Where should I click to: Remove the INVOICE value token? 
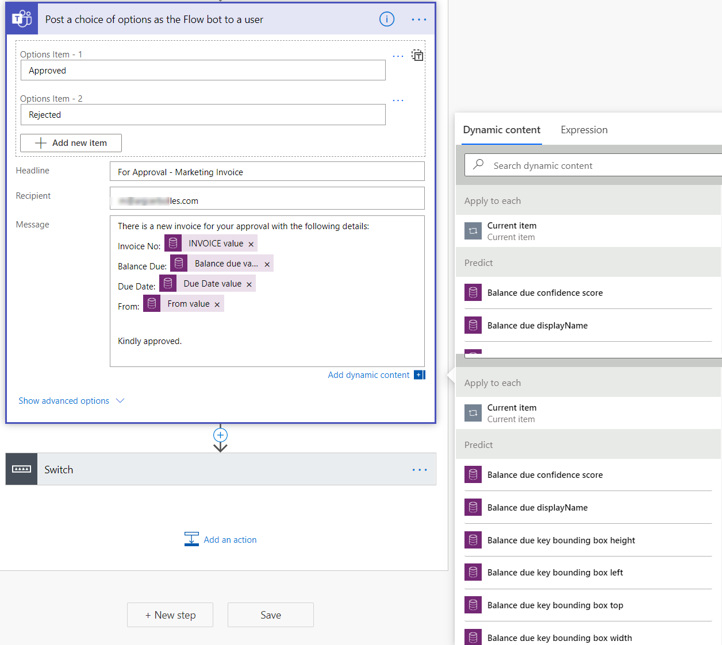(251, 243)
